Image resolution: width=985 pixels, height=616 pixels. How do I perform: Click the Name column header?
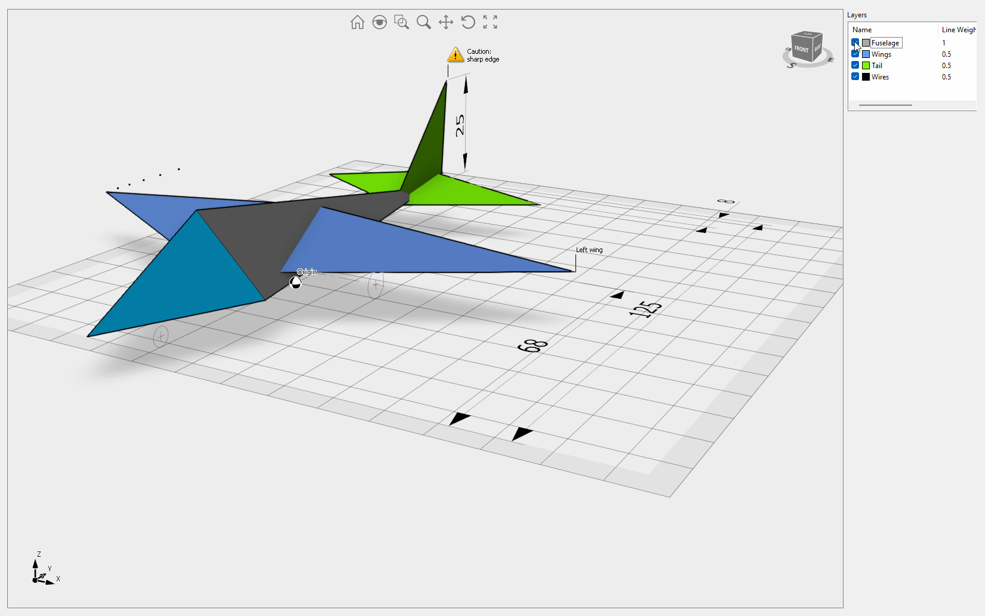[862, 30]
